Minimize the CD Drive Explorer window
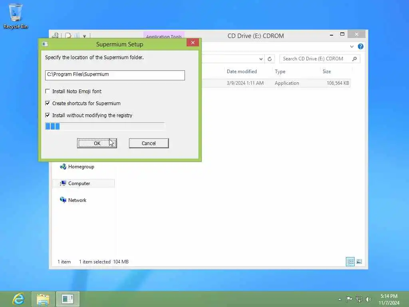 [x=331, y=35]
